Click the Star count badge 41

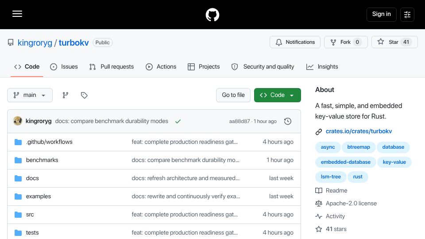point(406,42)
